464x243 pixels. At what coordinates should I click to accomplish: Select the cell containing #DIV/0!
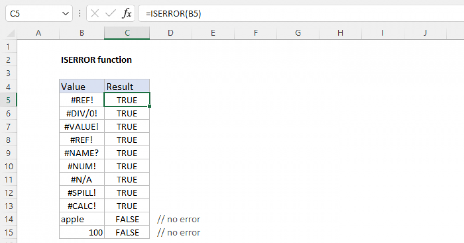[81, 113]
